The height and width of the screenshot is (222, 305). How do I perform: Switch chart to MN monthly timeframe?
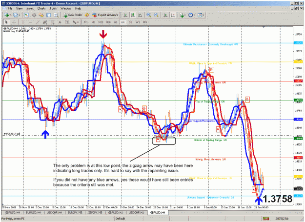click(x=145, y=22)
